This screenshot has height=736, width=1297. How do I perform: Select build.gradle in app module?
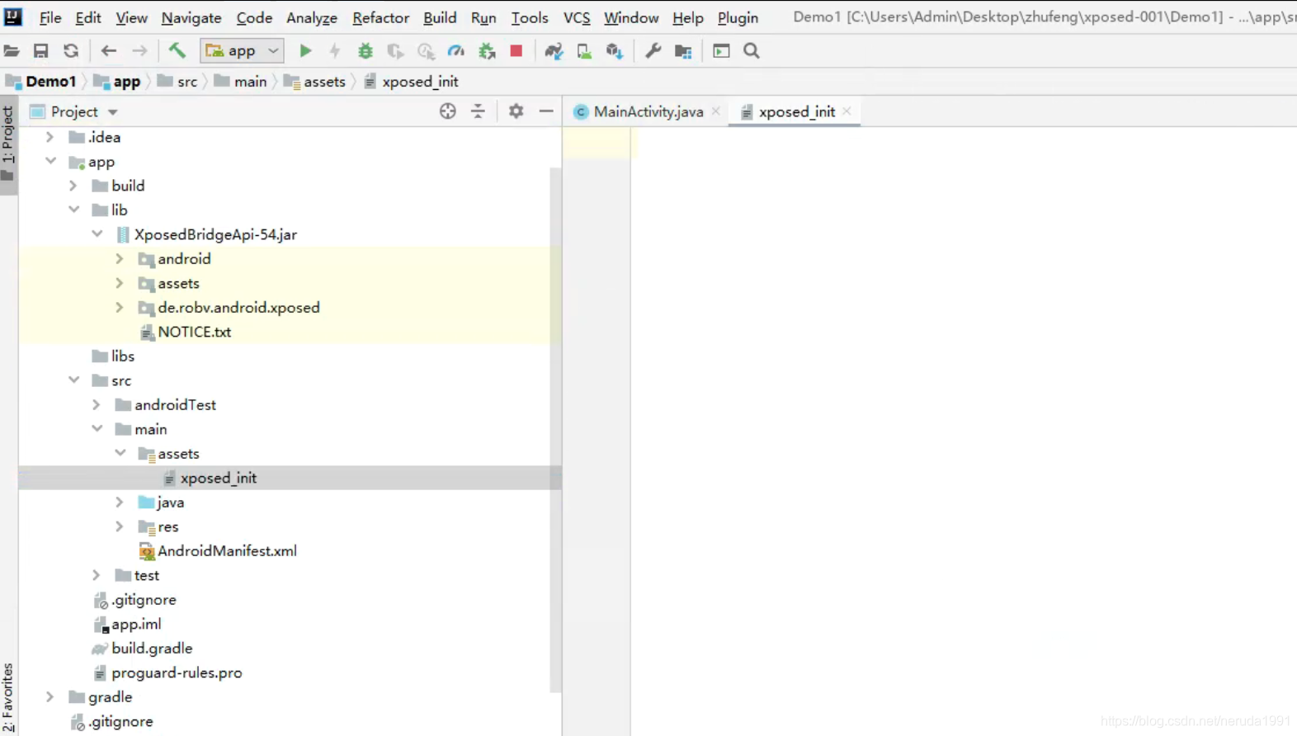pyautogui.click(x=152, y=649)
